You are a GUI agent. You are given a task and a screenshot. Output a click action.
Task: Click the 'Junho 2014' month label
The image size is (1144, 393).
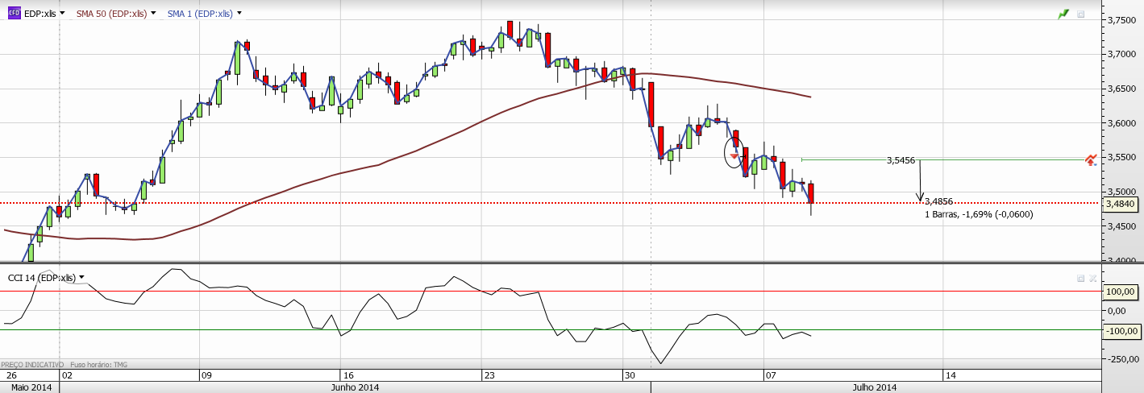click(356, 387)
